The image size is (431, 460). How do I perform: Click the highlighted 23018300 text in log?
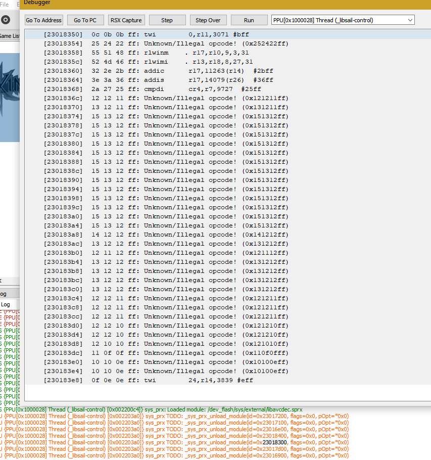click(275, 442)
